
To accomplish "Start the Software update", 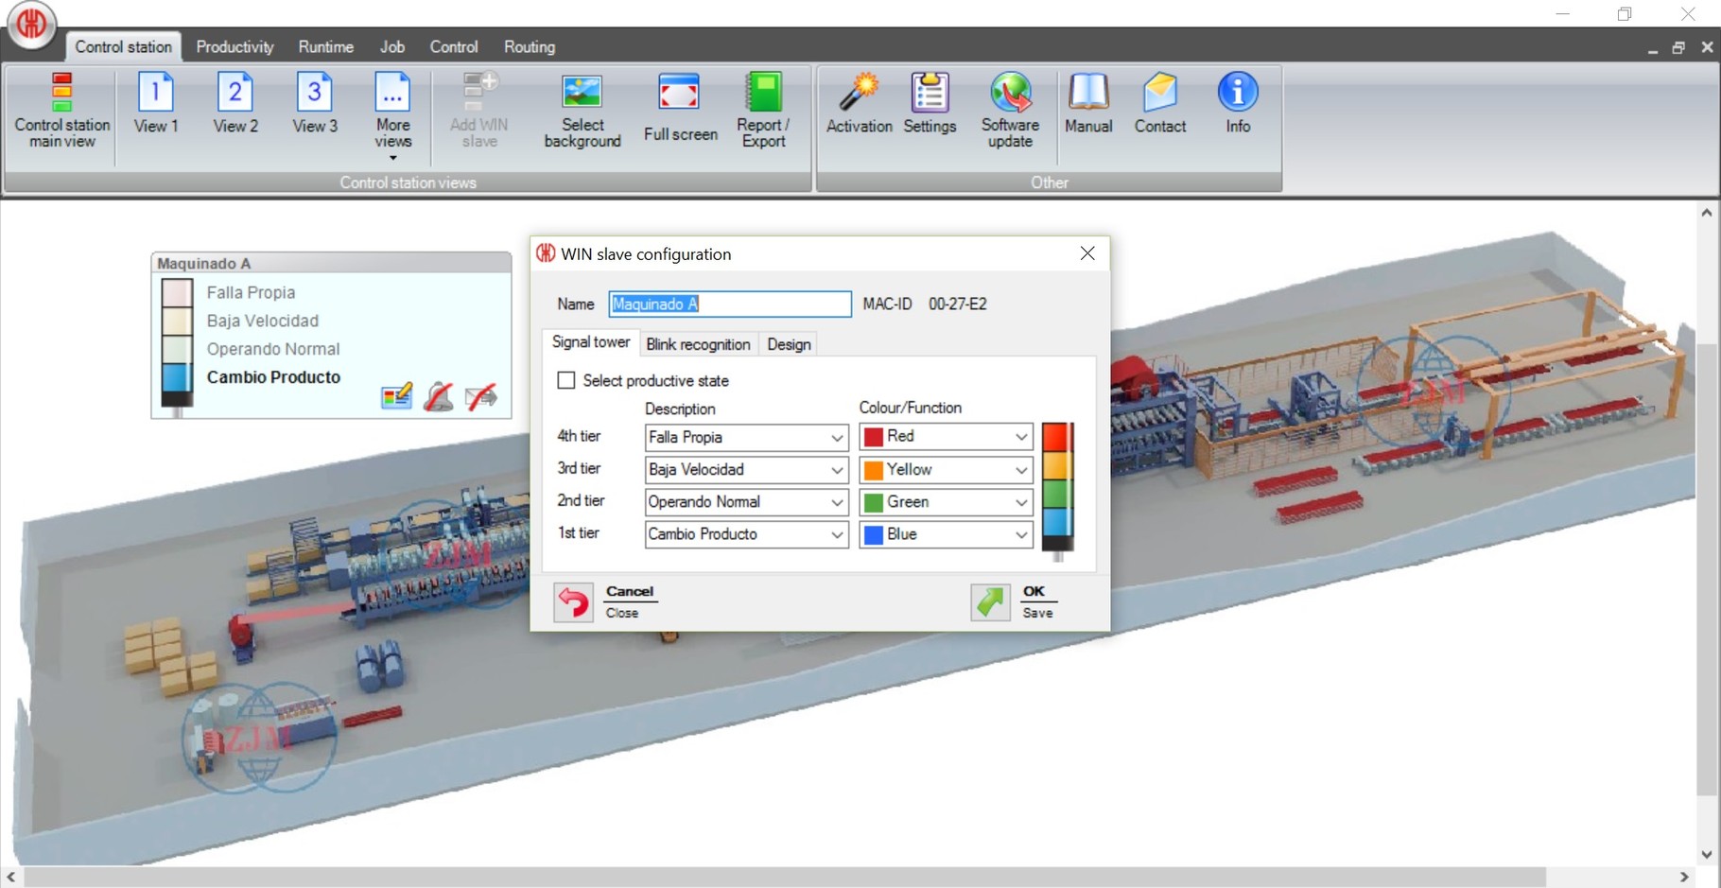I will tap(1010, 111).
